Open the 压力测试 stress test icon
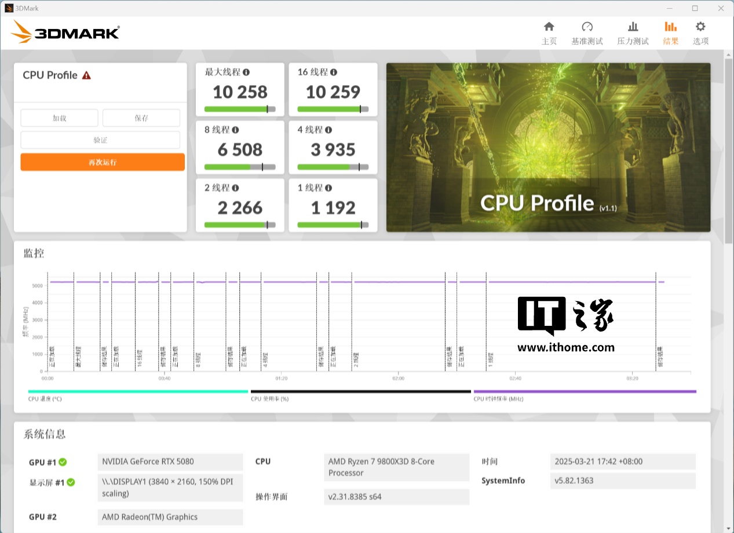 click(633, 27)
